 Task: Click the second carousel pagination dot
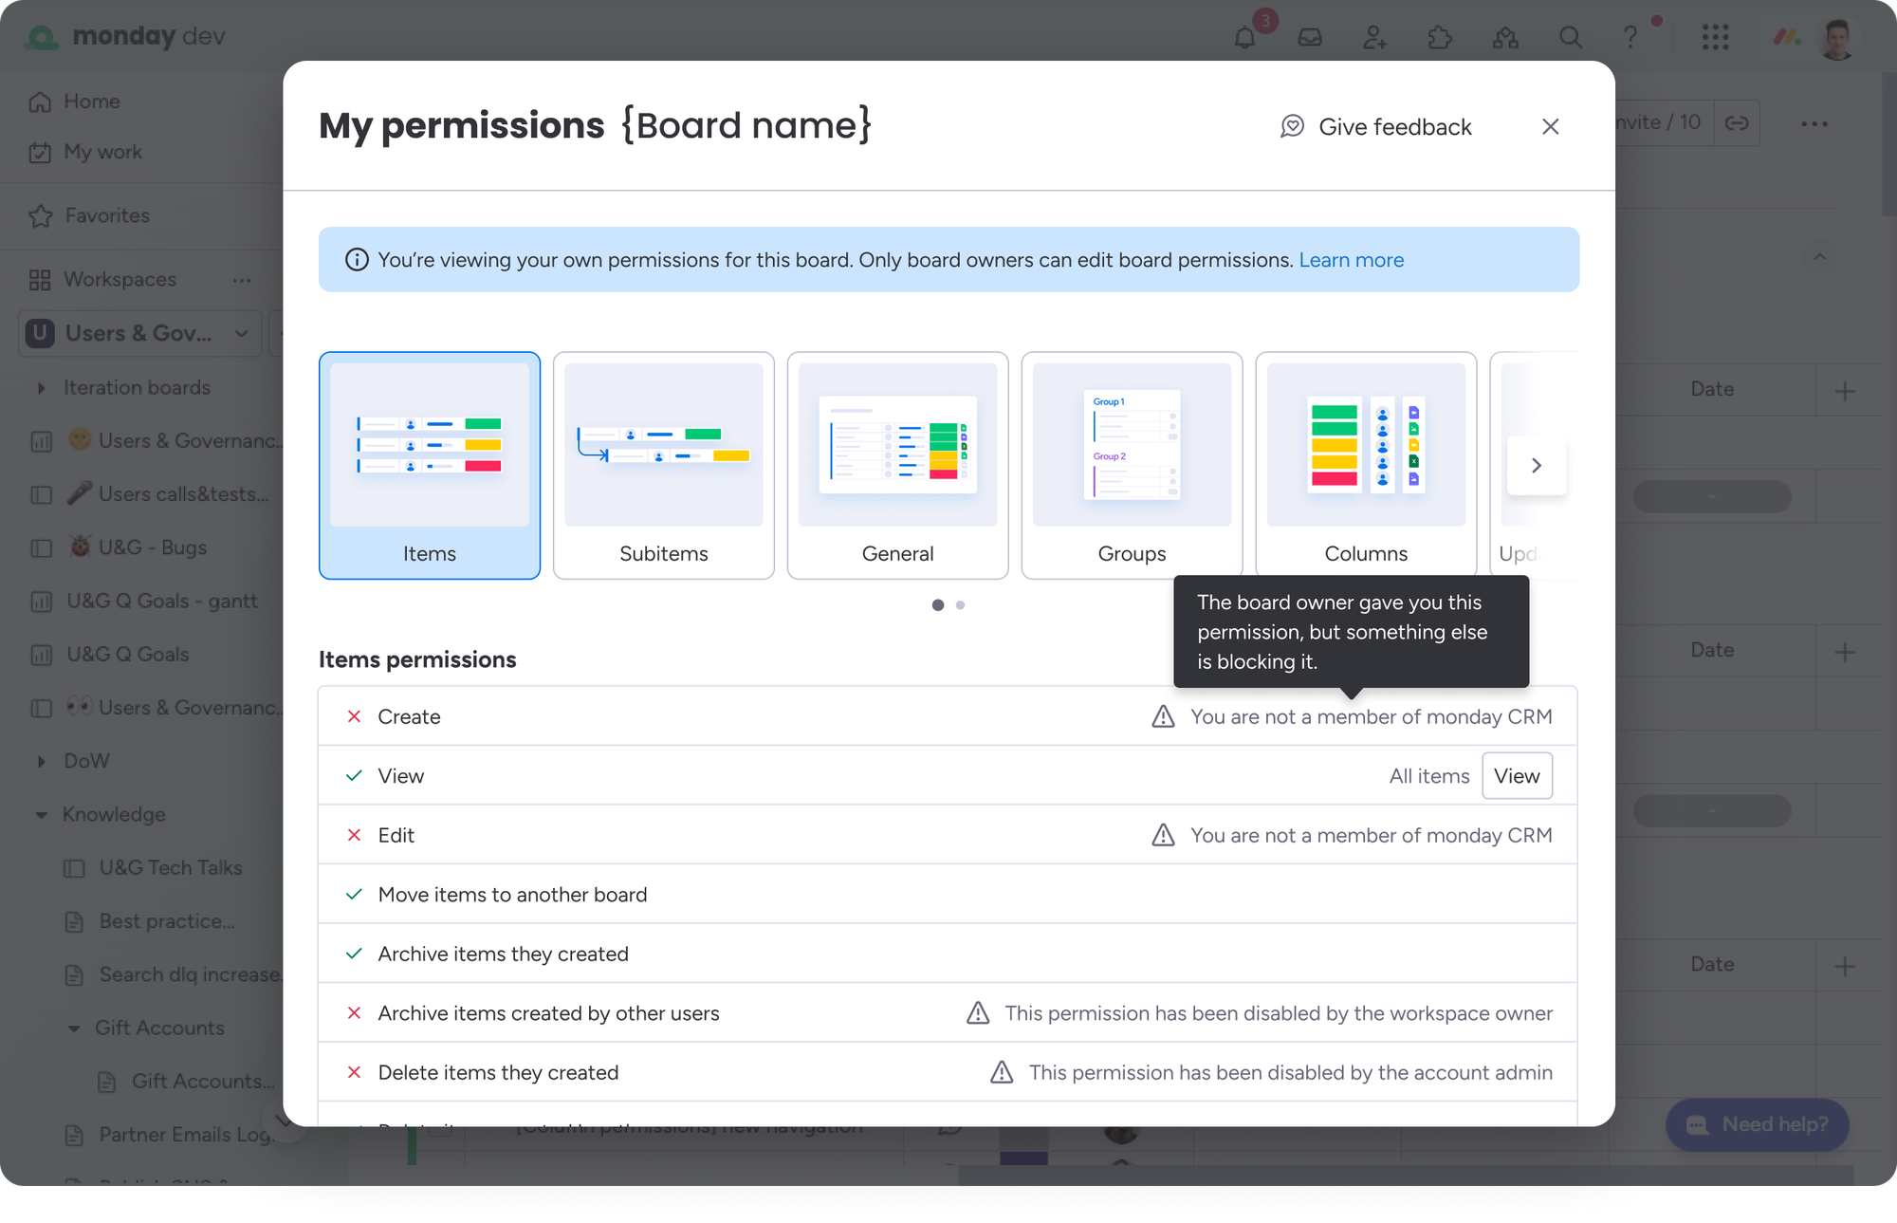pyautogui.click(x=960, y=605)
